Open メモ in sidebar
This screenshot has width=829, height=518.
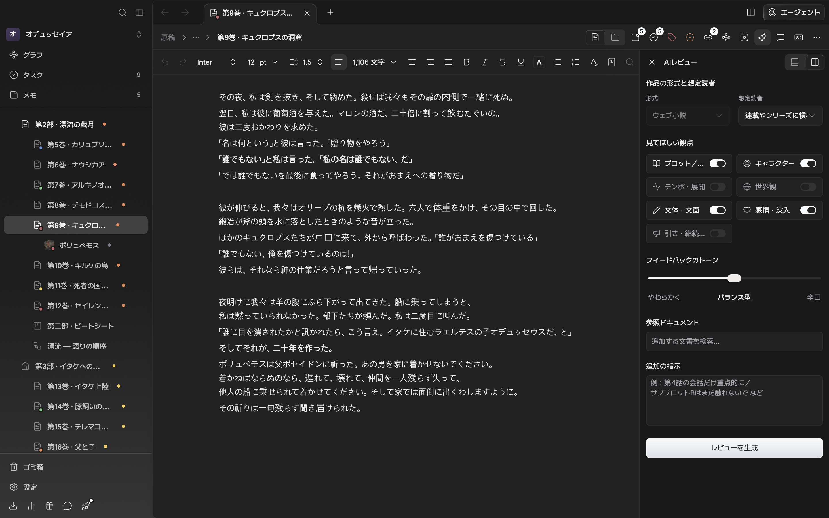tap(76, 95)
